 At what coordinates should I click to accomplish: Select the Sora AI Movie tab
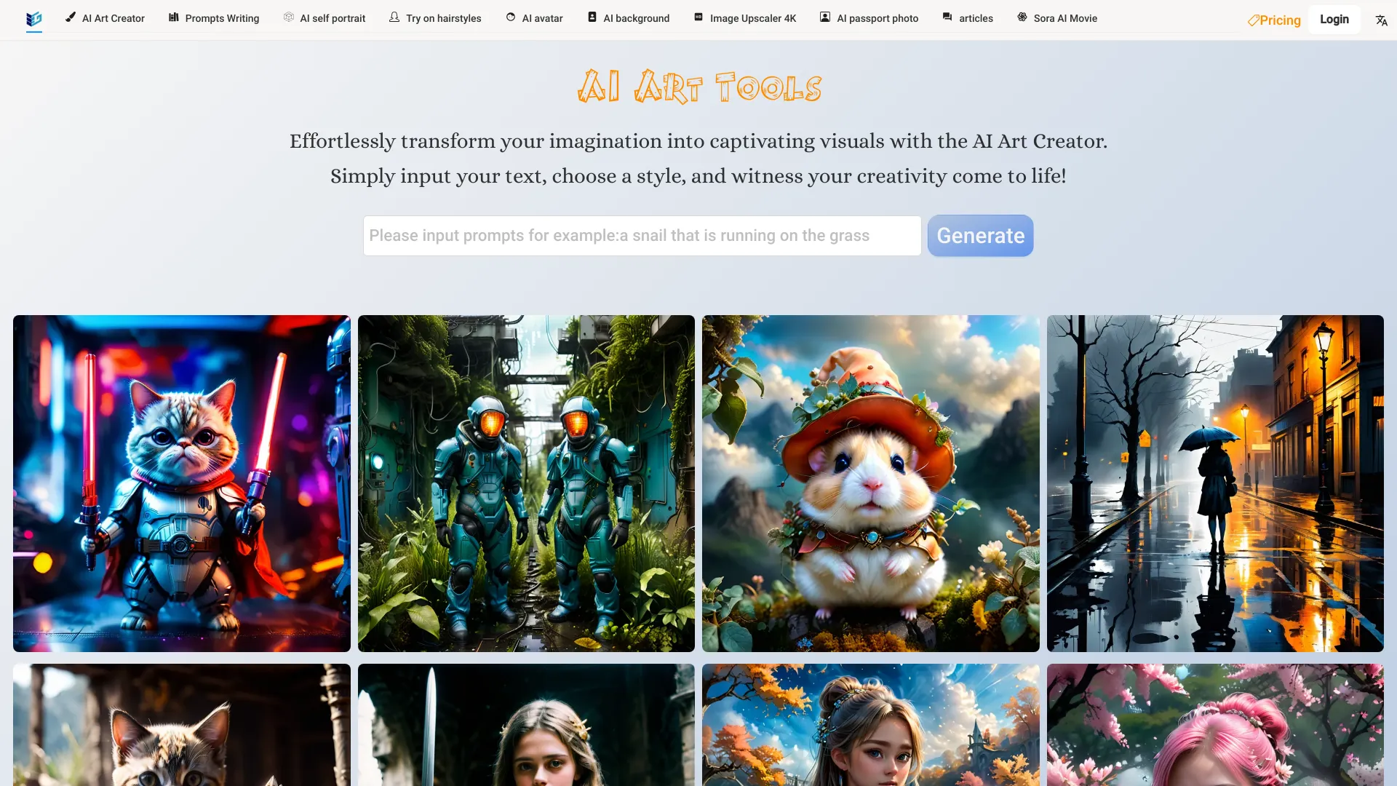point(1057,19)
